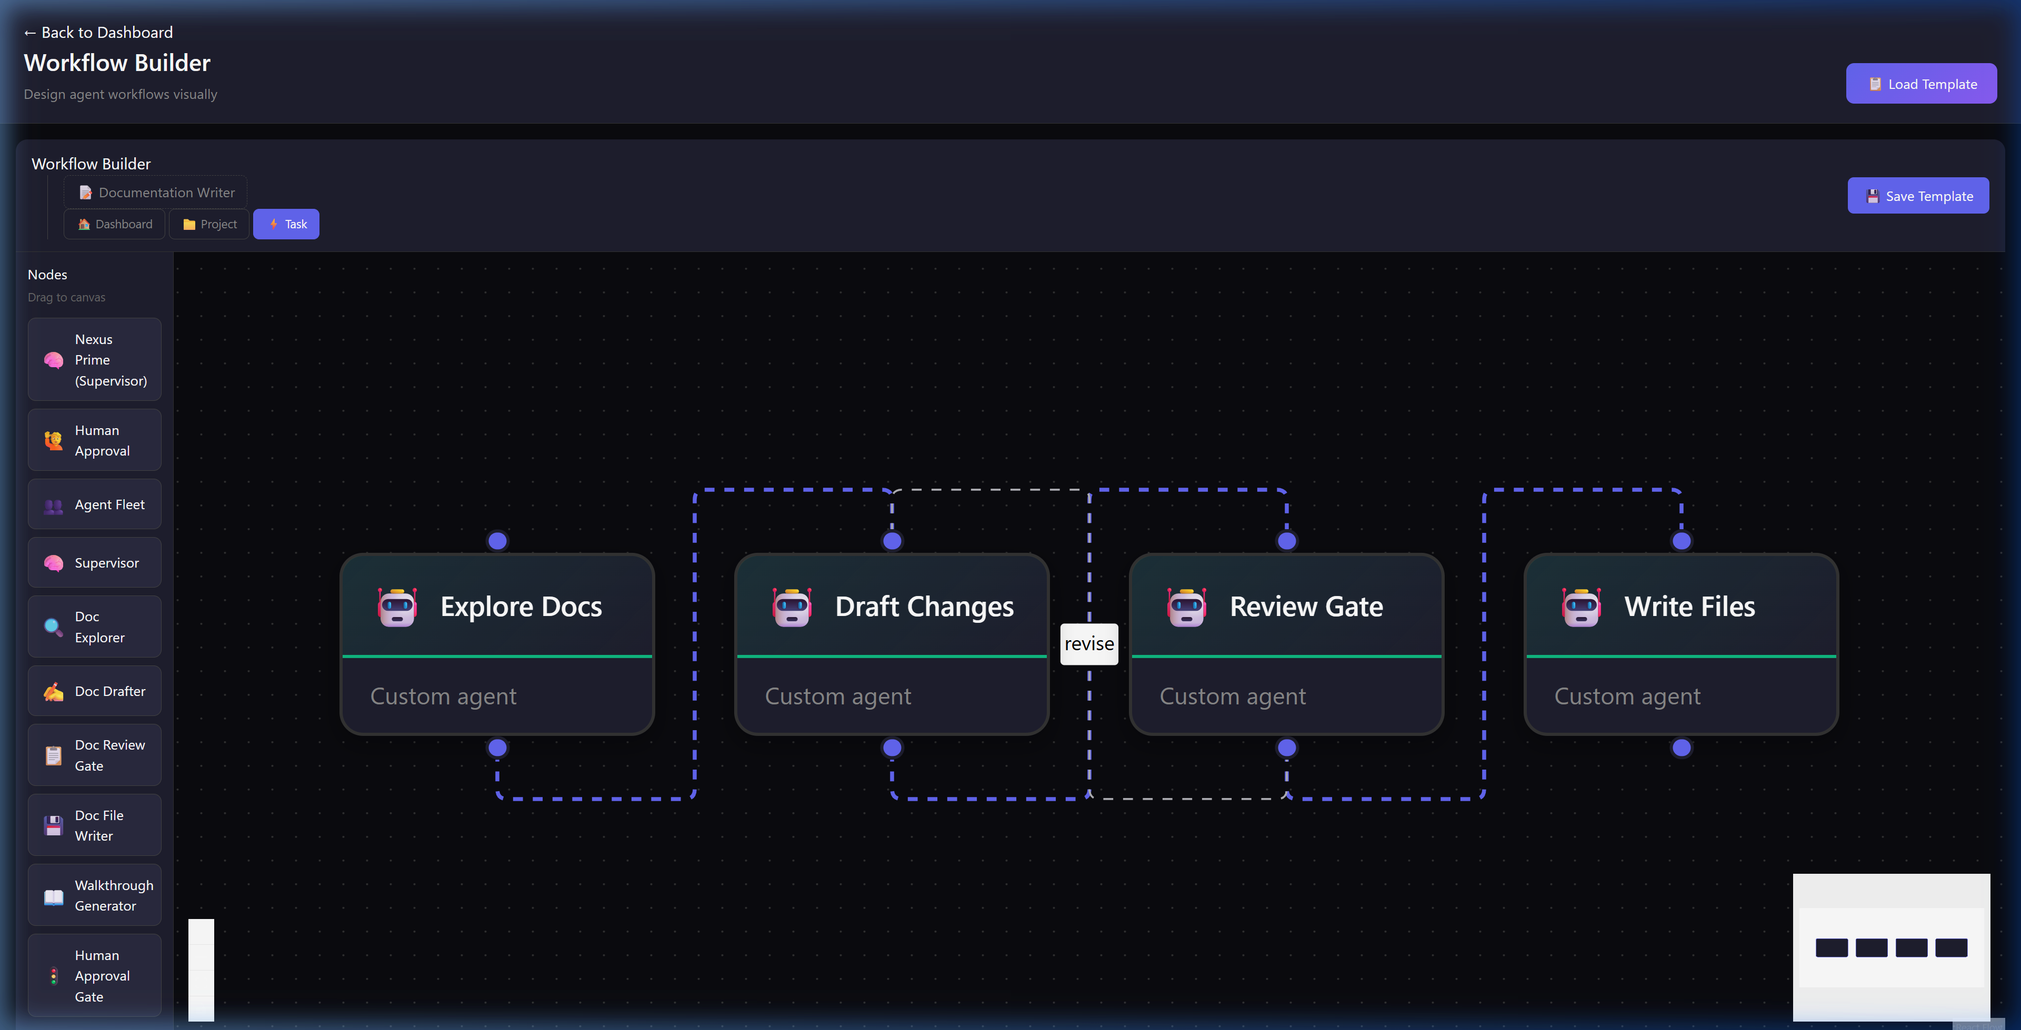Click the Agent Fleet people icon
2021x1030 pixels.
53,506
